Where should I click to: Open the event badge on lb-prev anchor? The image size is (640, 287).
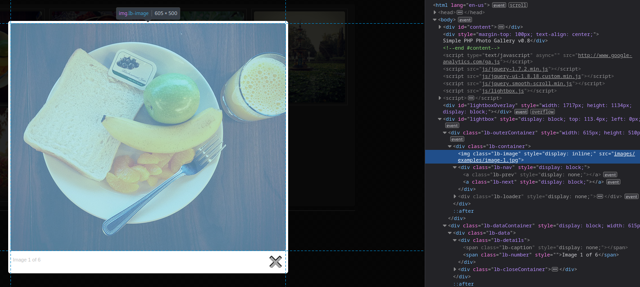click(x=610, y=174)
